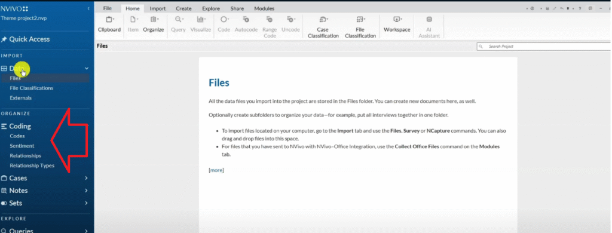Click the magnifier icon in Search Project
The image size is (612, 233).
coord(481,47)
